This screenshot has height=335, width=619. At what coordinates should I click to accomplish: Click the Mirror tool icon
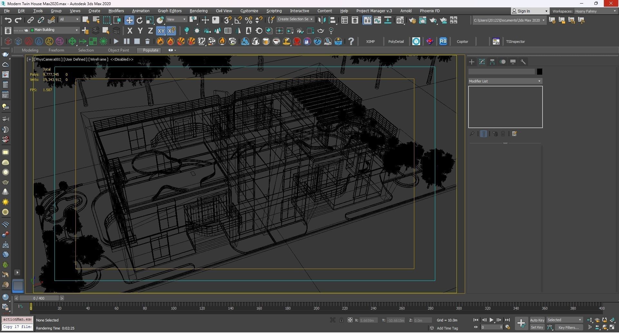321,20
